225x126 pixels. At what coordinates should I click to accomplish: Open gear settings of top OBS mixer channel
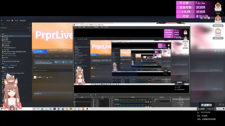(x=151, y=102)
